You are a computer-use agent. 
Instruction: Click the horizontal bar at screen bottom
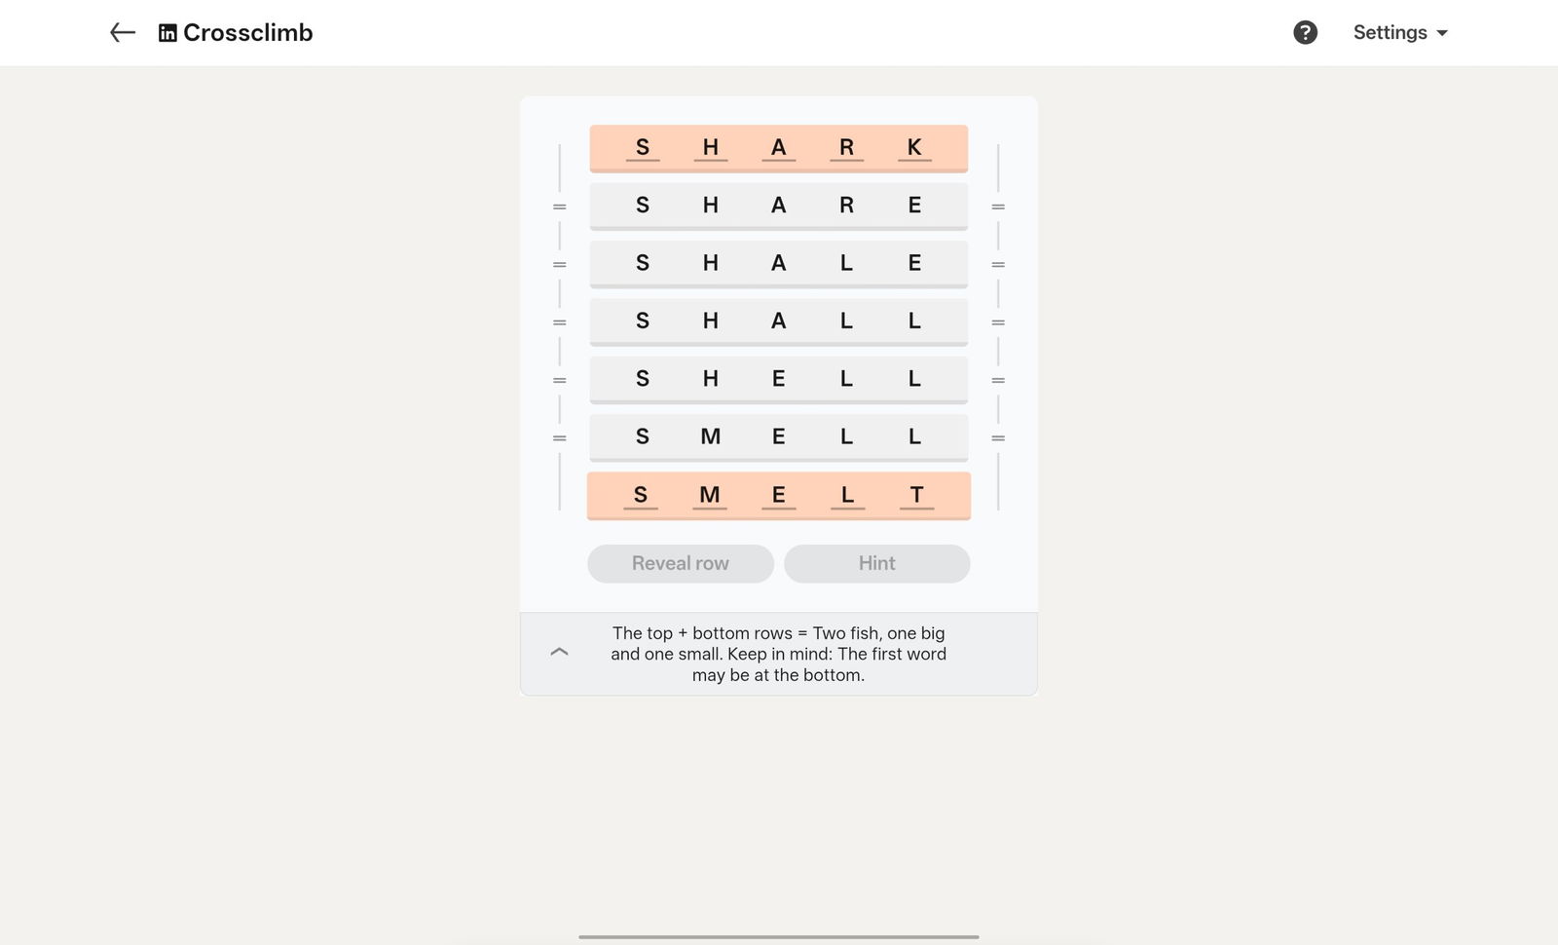pos(778,937)
